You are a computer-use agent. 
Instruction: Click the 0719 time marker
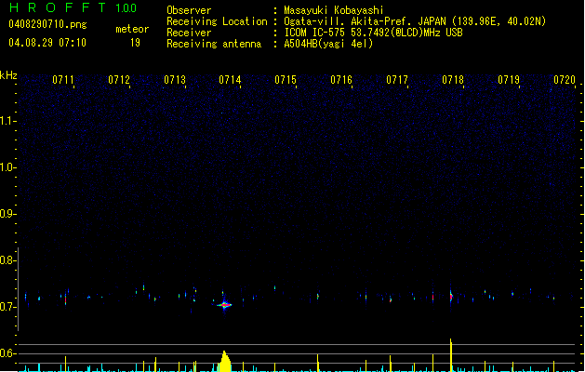509,80
